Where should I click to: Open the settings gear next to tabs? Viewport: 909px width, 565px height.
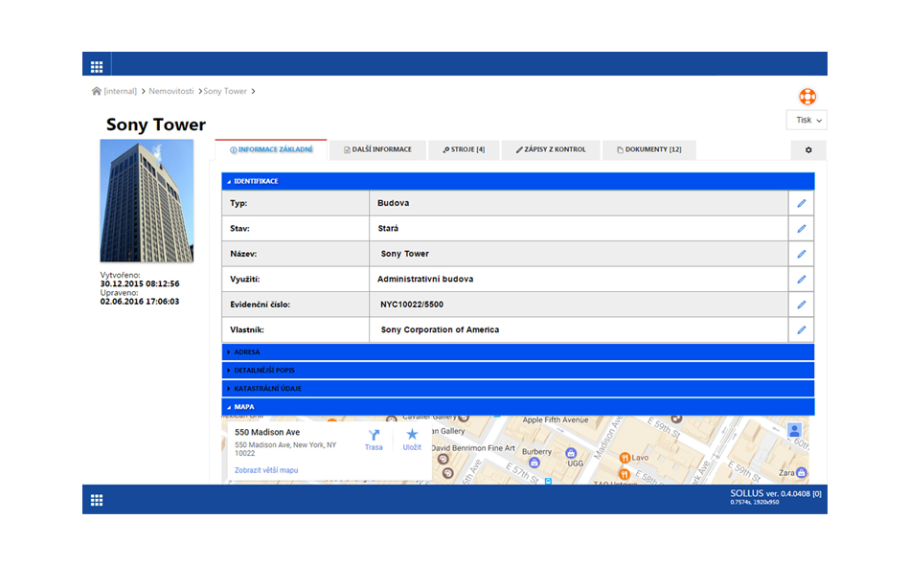coord(807,150)
